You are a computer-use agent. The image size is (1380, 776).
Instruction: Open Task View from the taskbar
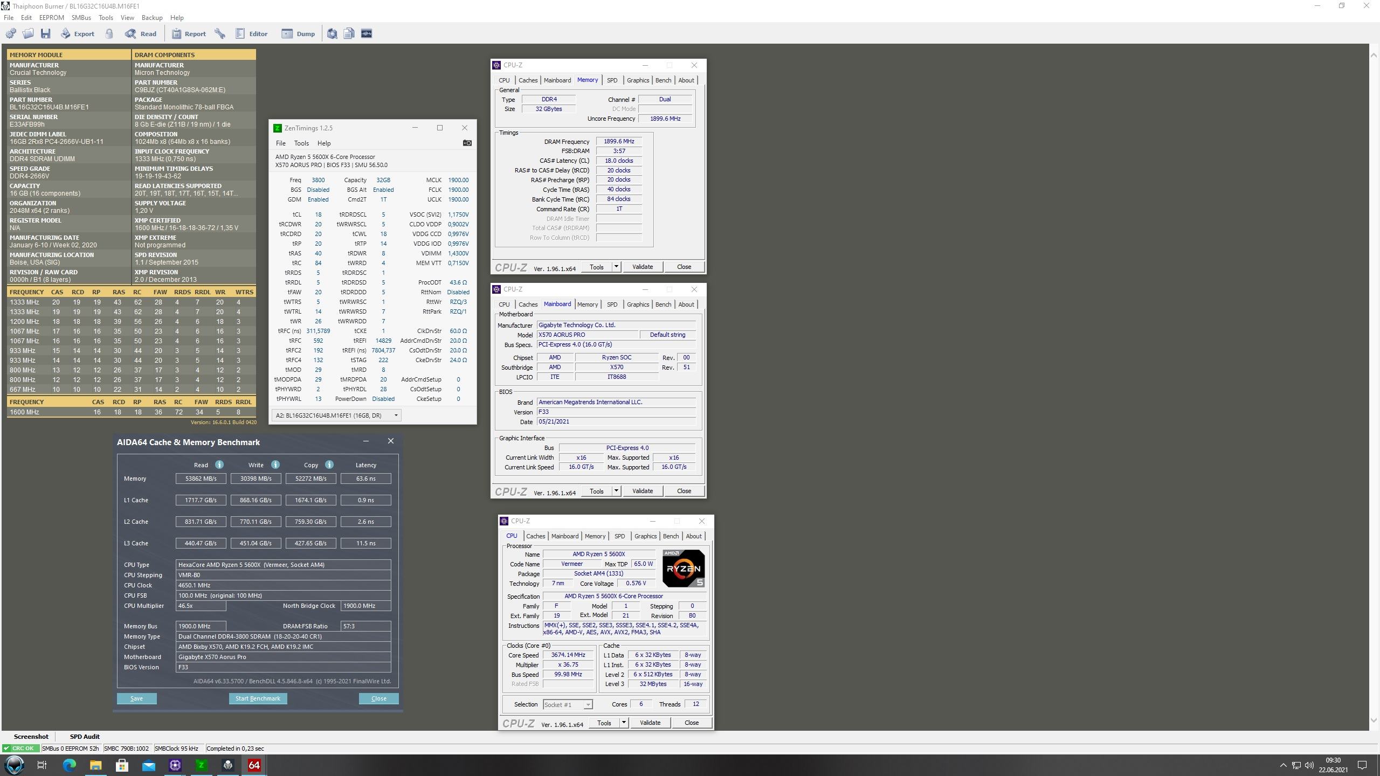[x=42, y=765]
